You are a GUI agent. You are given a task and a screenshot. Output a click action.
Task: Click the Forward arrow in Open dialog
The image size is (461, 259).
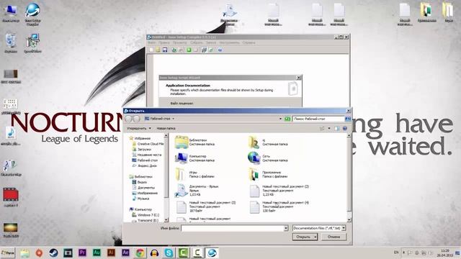[136, 119]
